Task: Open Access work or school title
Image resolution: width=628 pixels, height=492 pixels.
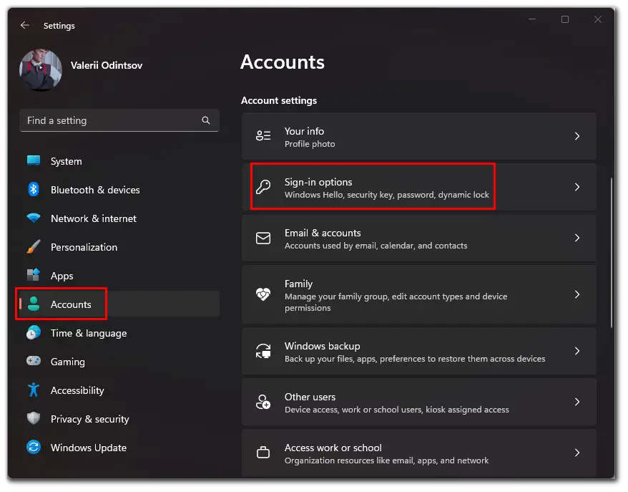Action: pyautogui.click(x=333, y=448)
